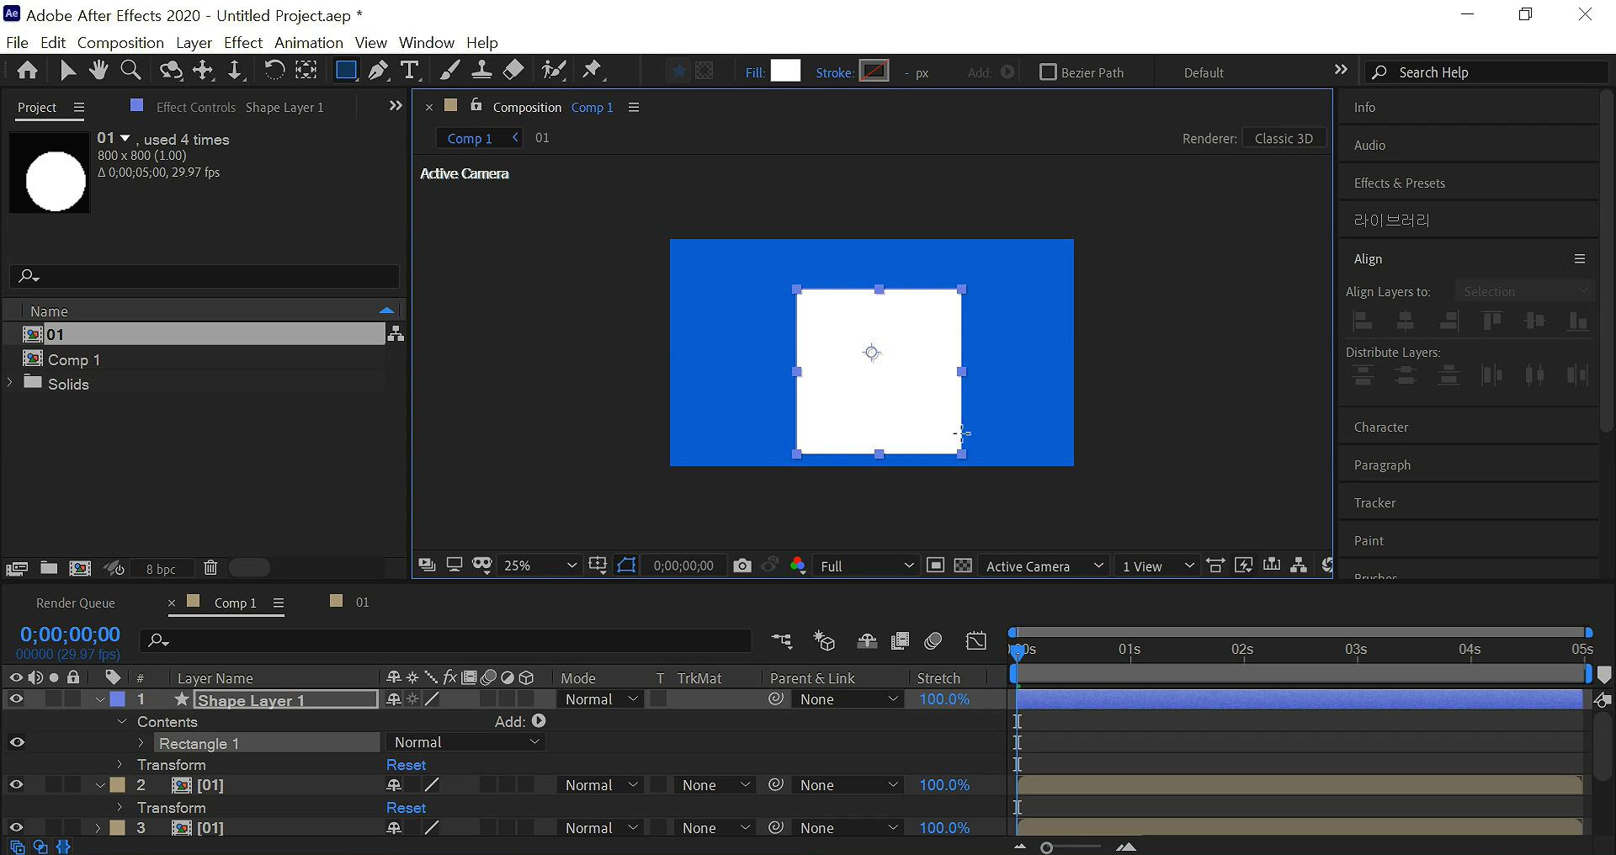Click Reset for Shape Layer 1 Transform
This screenshot has height=855, width=1616.
click(406, 765)
